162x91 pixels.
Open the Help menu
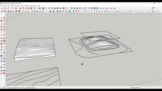(39, 6)
